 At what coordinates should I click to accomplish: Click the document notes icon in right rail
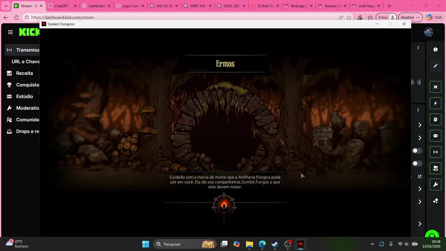coord(436,120)
